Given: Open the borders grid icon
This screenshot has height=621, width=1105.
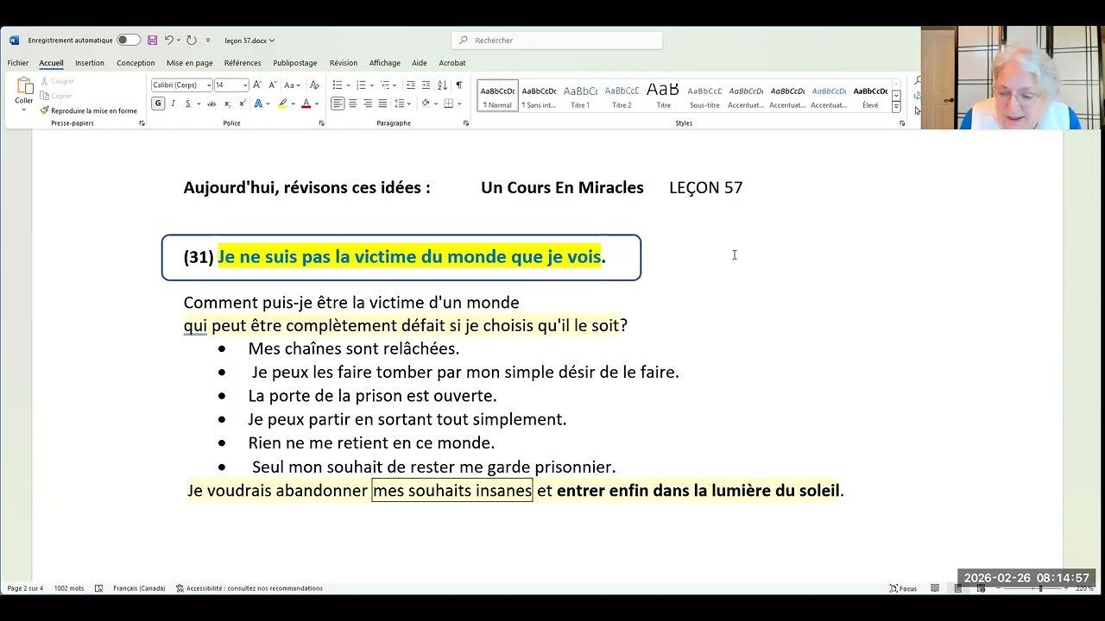Looking at the screenshot, I should [x=448, y=103].
